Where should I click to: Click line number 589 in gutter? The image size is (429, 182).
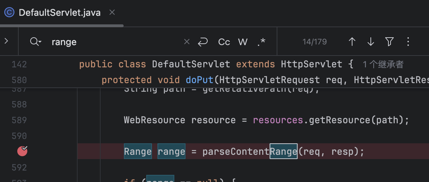point(19,120)
